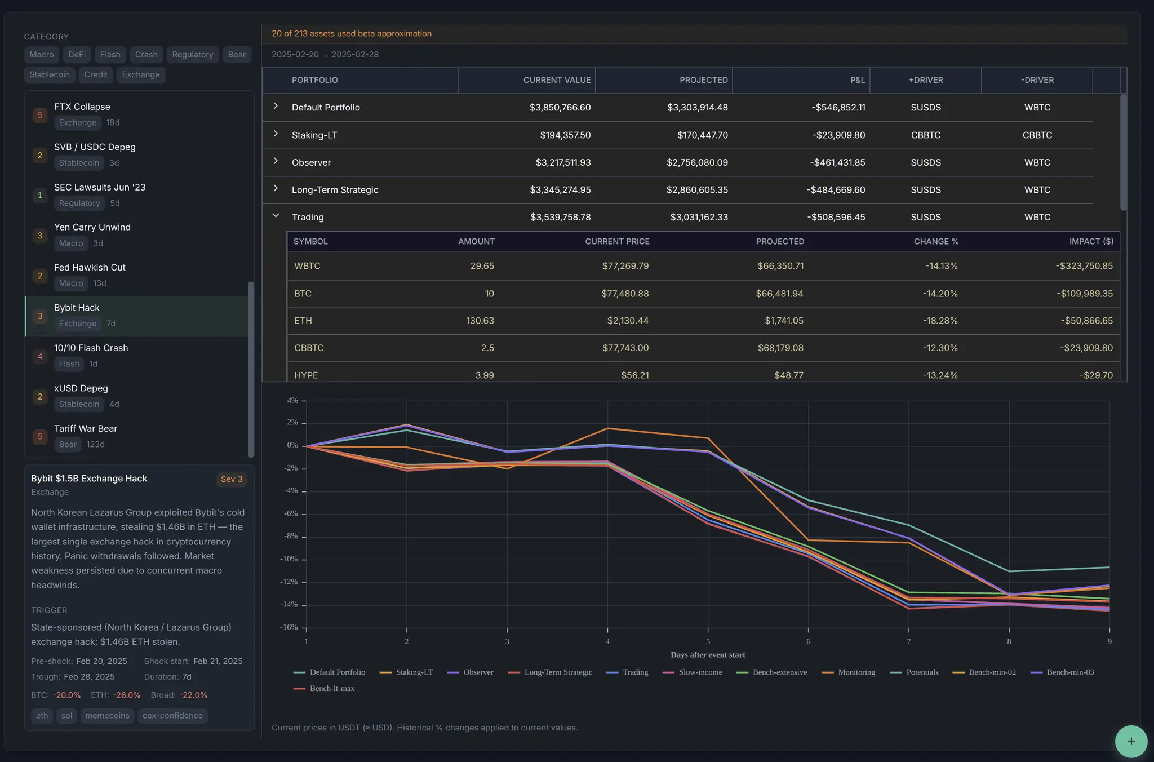Click the memecoins tag
1154x762 pixels.
(108, 716)
